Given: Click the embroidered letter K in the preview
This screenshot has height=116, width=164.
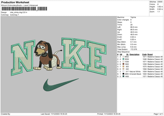Looking at the screenshot, I should click(74, 54).
